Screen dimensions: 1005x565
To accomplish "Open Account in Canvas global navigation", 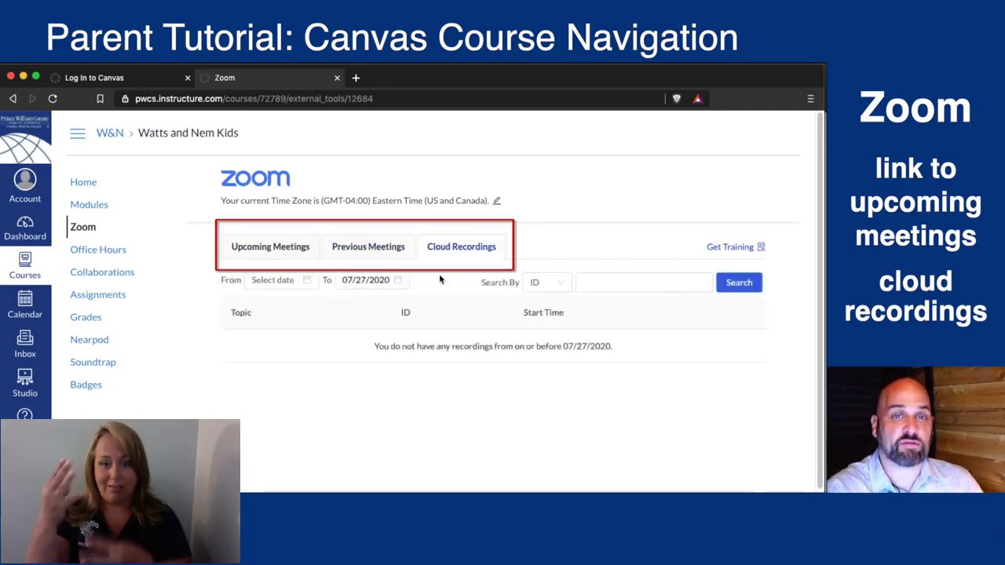I will (25, 187).
